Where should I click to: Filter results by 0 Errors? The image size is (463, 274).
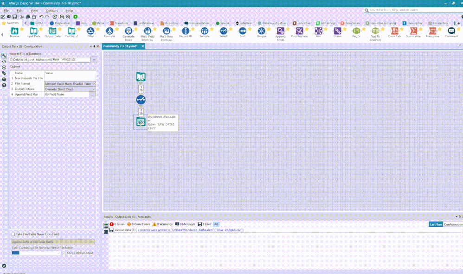(117, 224)
